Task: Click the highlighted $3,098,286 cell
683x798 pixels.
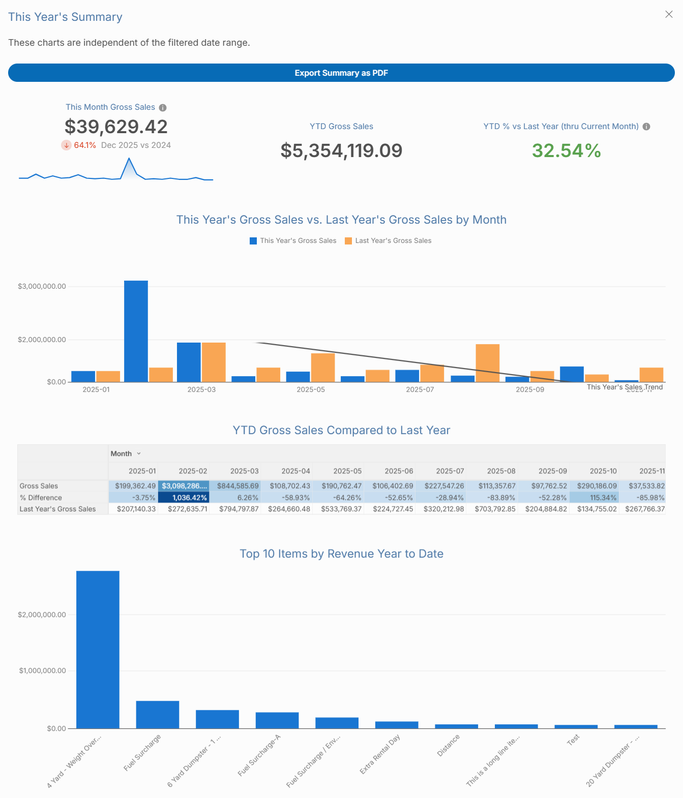Action: coord(184,486)
